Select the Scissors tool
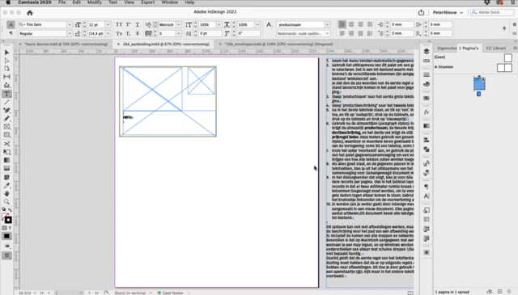Image resolution: width=518 pixels, height=295 pixels. (x=6, y=144)
